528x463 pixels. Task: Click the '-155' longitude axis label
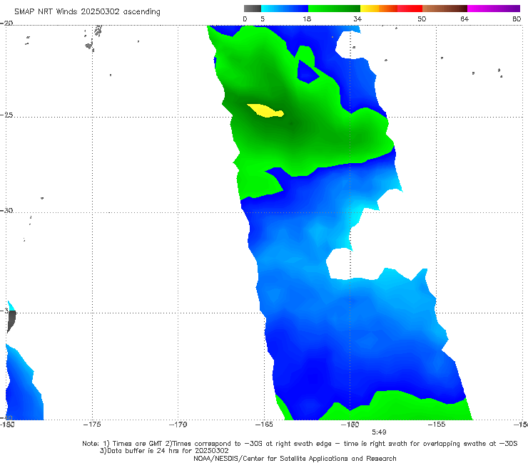tap(437, 425)
